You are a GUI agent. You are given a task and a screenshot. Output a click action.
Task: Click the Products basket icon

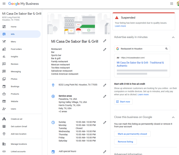[x=4, y=94]
